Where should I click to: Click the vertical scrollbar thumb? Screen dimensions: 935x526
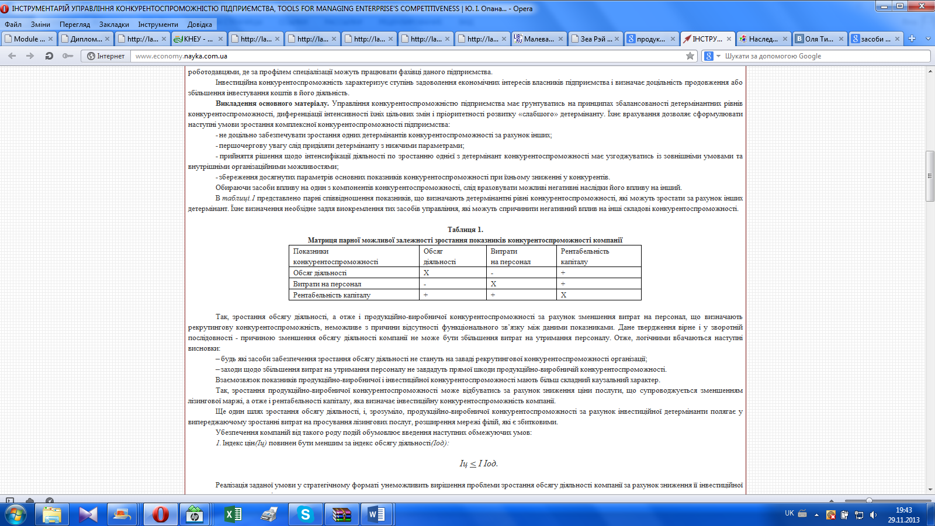[930, 176]
